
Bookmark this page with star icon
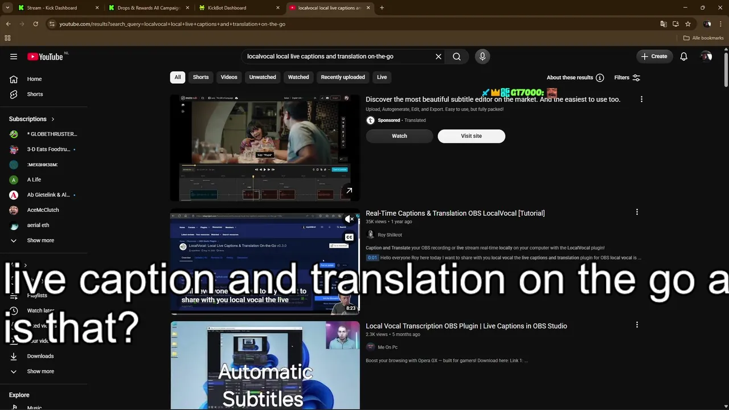click(688, 24)
